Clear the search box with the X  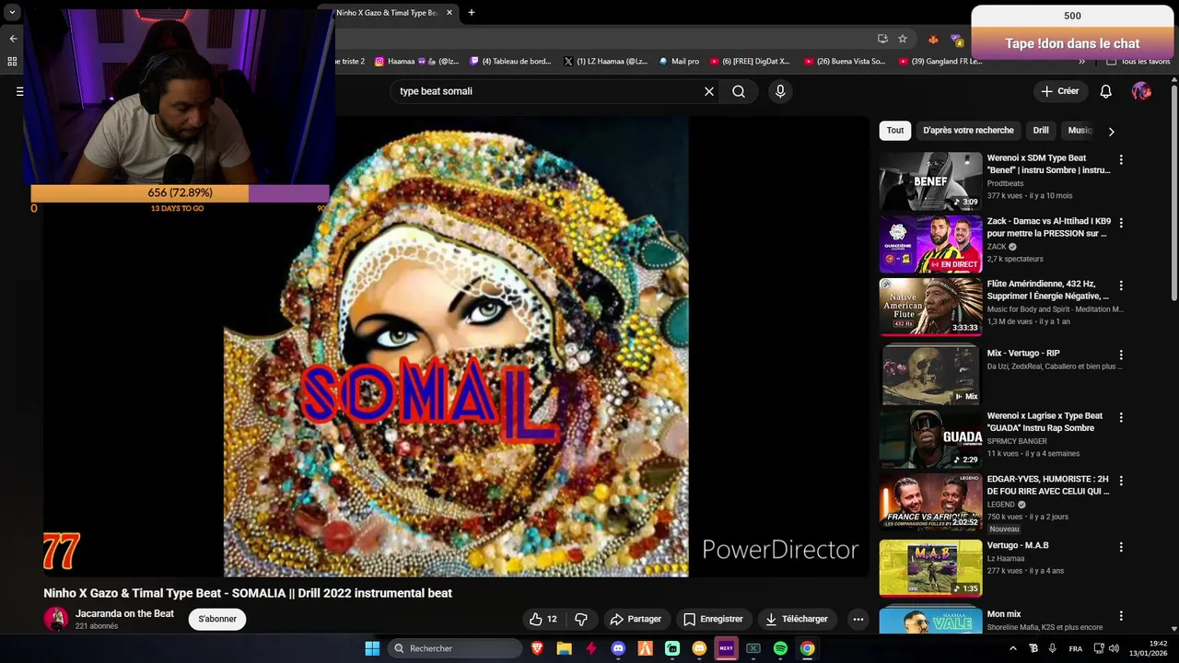point(709,91)
